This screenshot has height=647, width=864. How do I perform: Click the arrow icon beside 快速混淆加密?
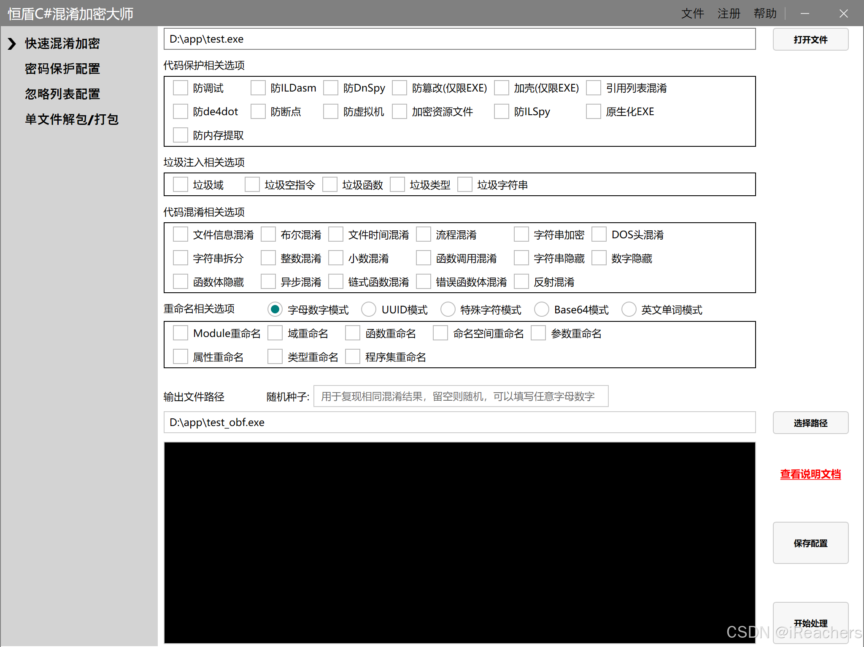click(x=12, y=43)
